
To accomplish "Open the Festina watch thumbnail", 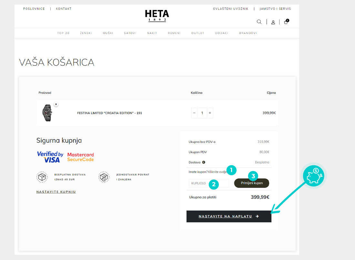I will click(47, 113).
